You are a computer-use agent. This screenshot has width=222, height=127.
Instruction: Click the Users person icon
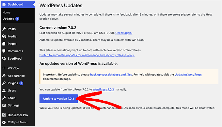[4, 91]
